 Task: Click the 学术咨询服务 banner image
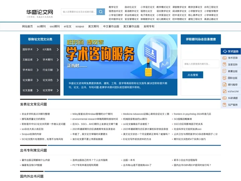click(x=120, y=57)
